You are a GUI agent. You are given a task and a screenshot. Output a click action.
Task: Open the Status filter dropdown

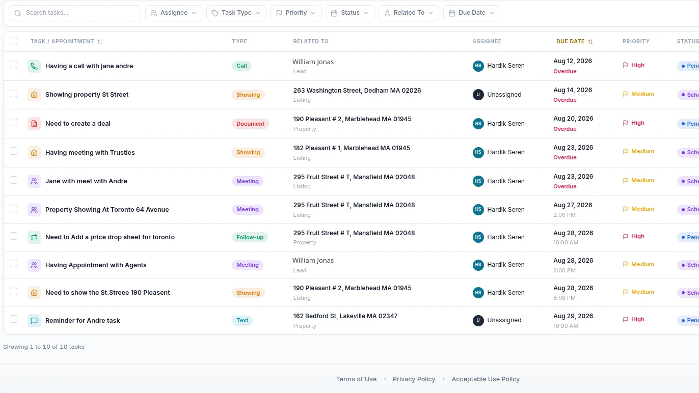[x=350, y=13]
